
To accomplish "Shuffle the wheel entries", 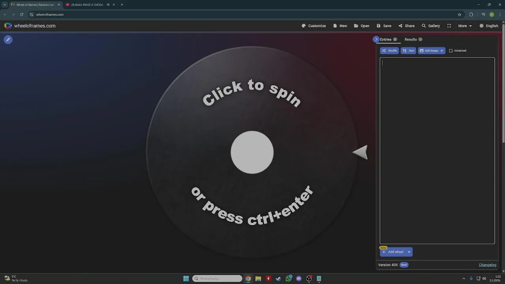I will pos(389,50).
